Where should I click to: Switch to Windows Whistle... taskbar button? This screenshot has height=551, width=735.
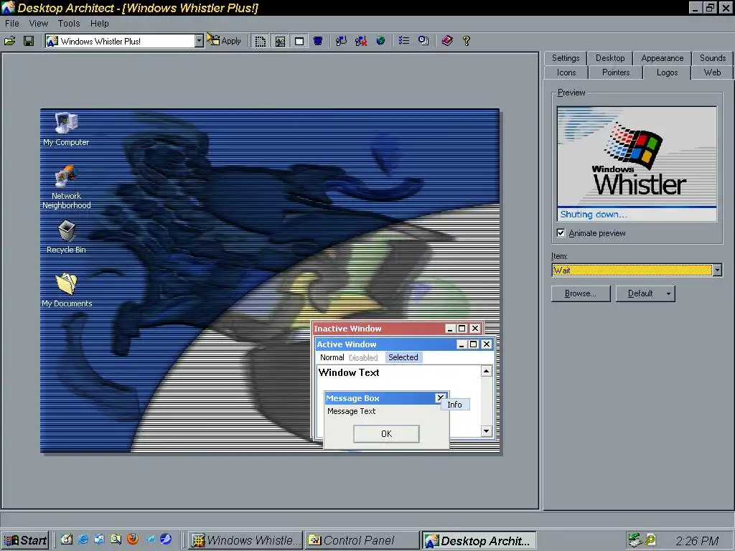coord(245,540)
